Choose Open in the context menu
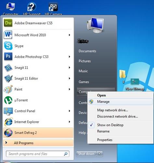The image size is (154, 163). pyautogui.click(x=120, y=95)
